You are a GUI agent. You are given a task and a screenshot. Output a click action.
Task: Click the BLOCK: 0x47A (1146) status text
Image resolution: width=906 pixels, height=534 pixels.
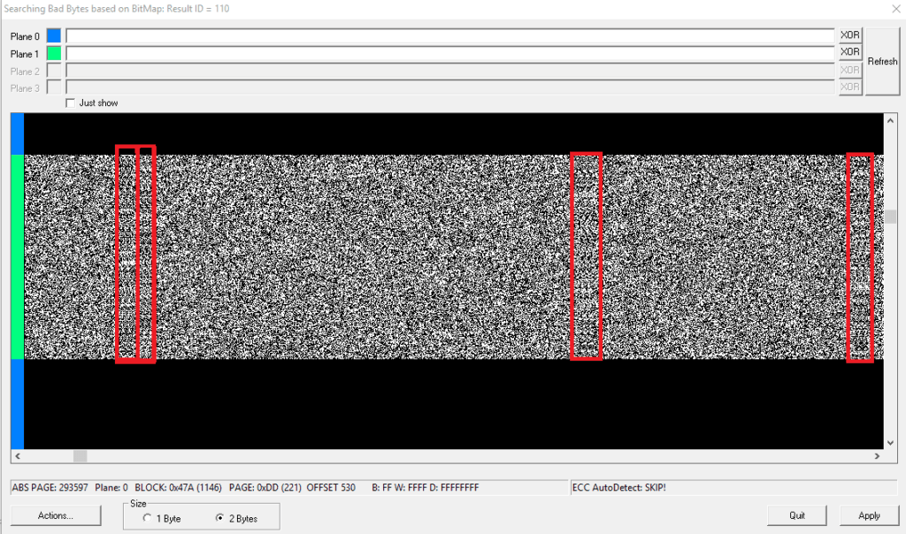178,487
